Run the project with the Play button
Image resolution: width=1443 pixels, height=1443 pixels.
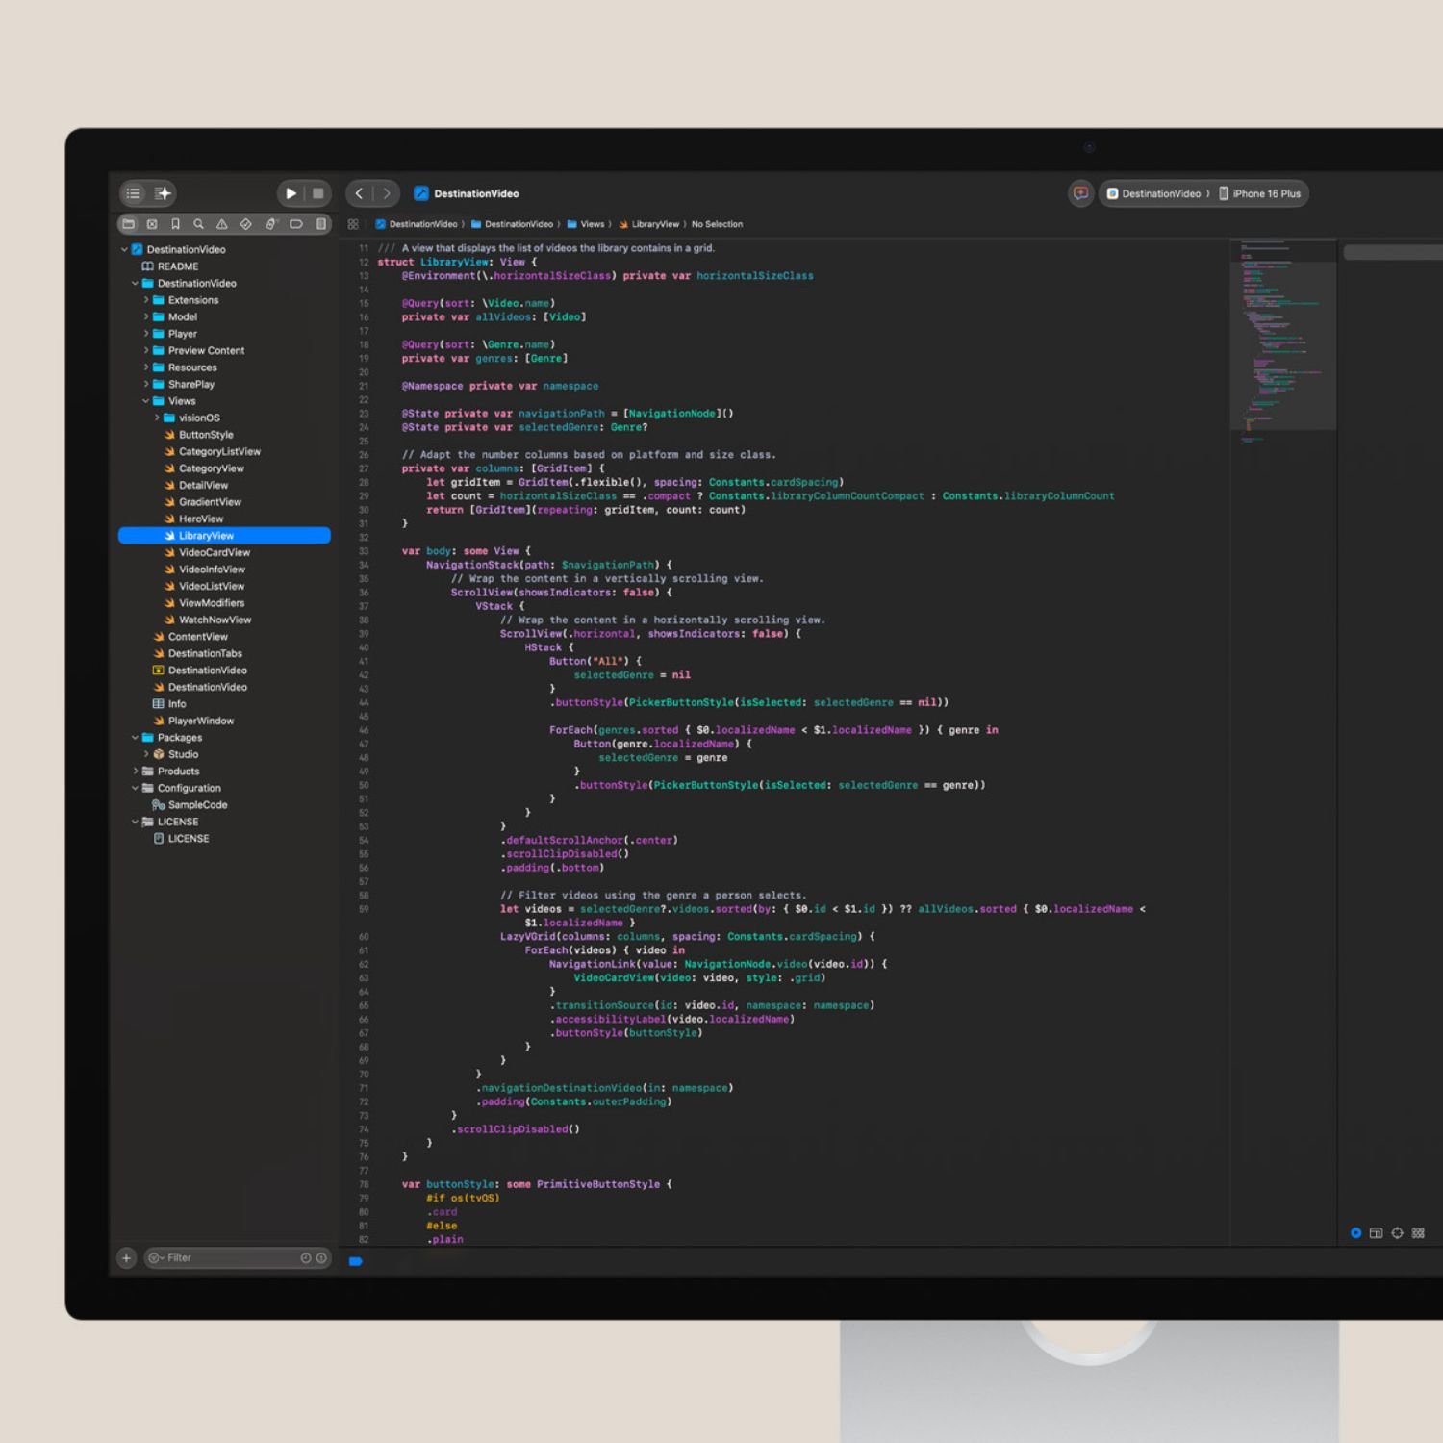click(x=291, y=193)
